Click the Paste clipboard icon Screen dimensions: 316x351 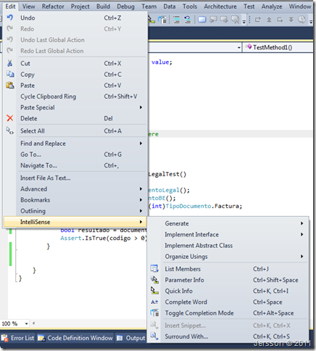click(10, 86)
